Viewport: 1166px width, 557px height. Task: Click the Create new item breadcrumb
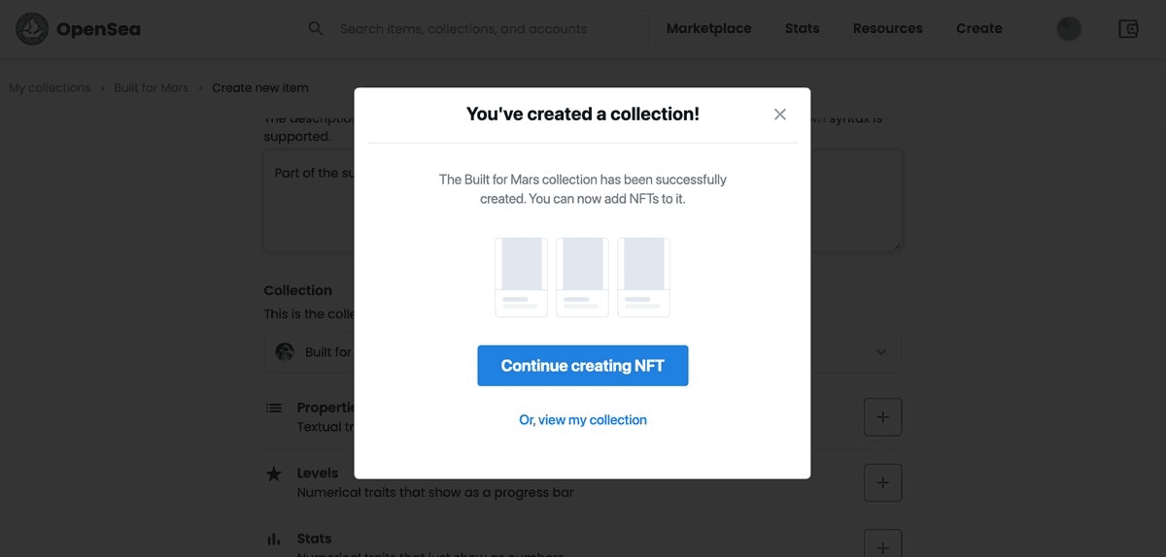pyautogui.click(x=260, y=87)
